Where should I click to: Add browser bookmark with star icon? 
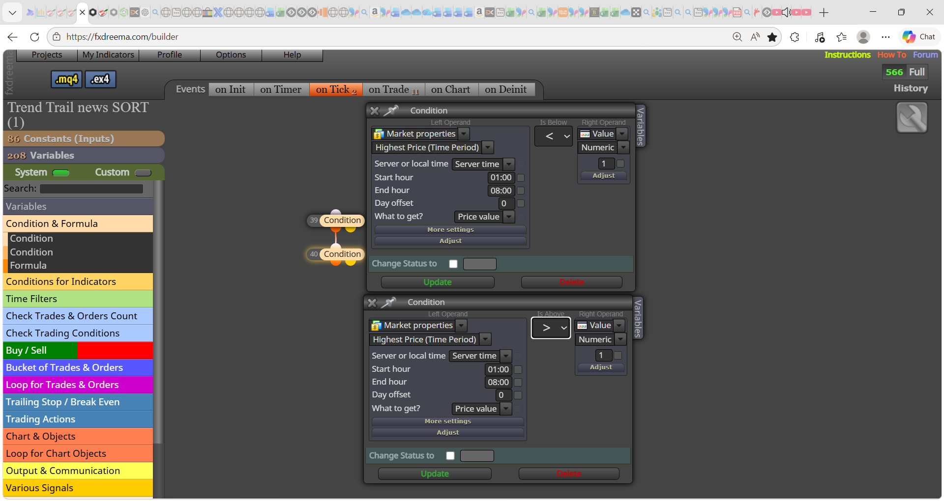tap(772, 37)
